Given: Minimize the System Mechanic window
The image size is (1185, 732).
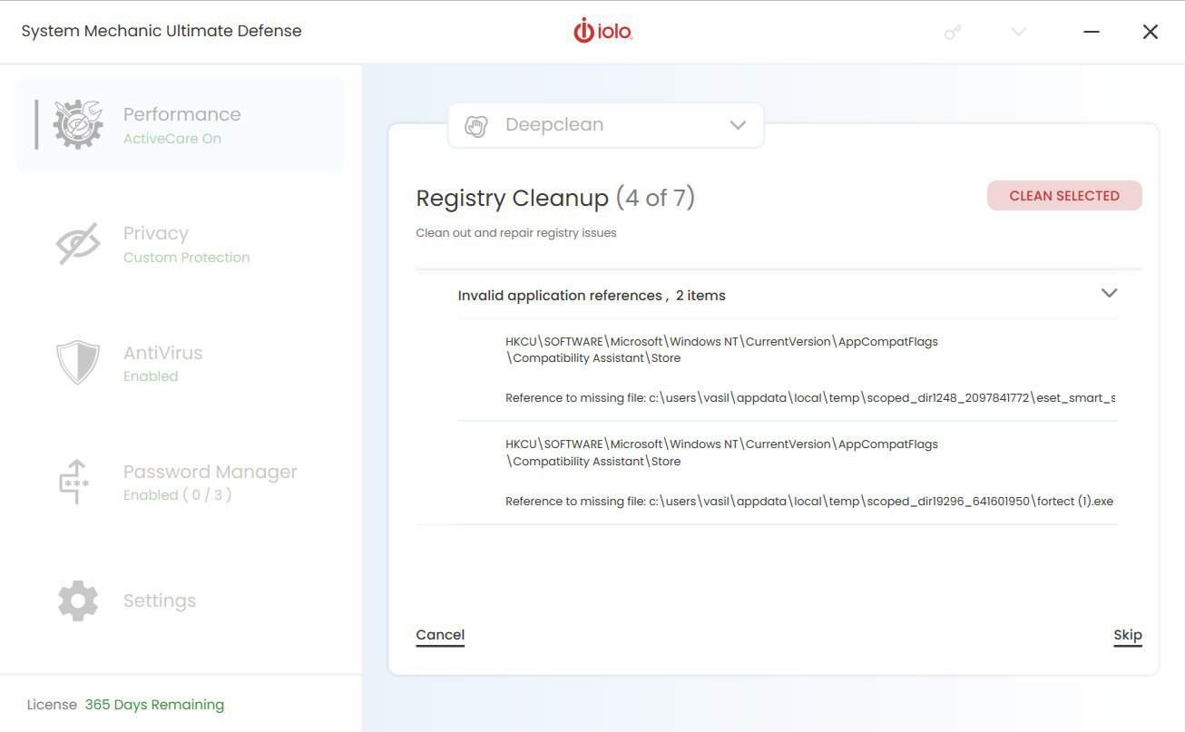Looking at the screenshot, I should pyautogui.click(x=1092, y=32).
